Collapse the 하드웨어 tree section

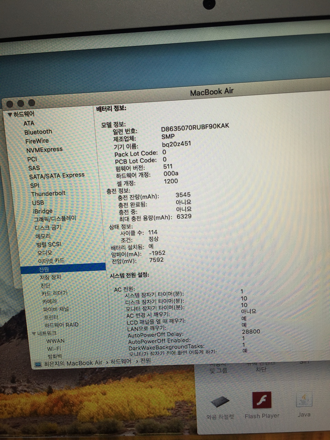click(10, 115)
